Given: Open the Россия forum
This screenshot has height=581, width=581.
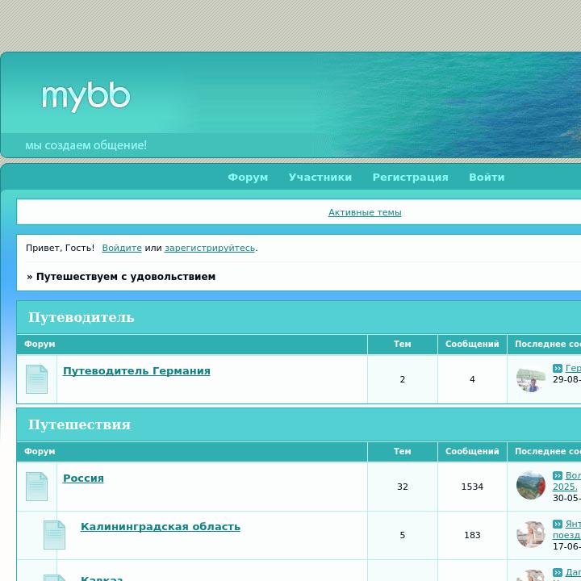Looking at the screenshot, I should tap(83, 479).
